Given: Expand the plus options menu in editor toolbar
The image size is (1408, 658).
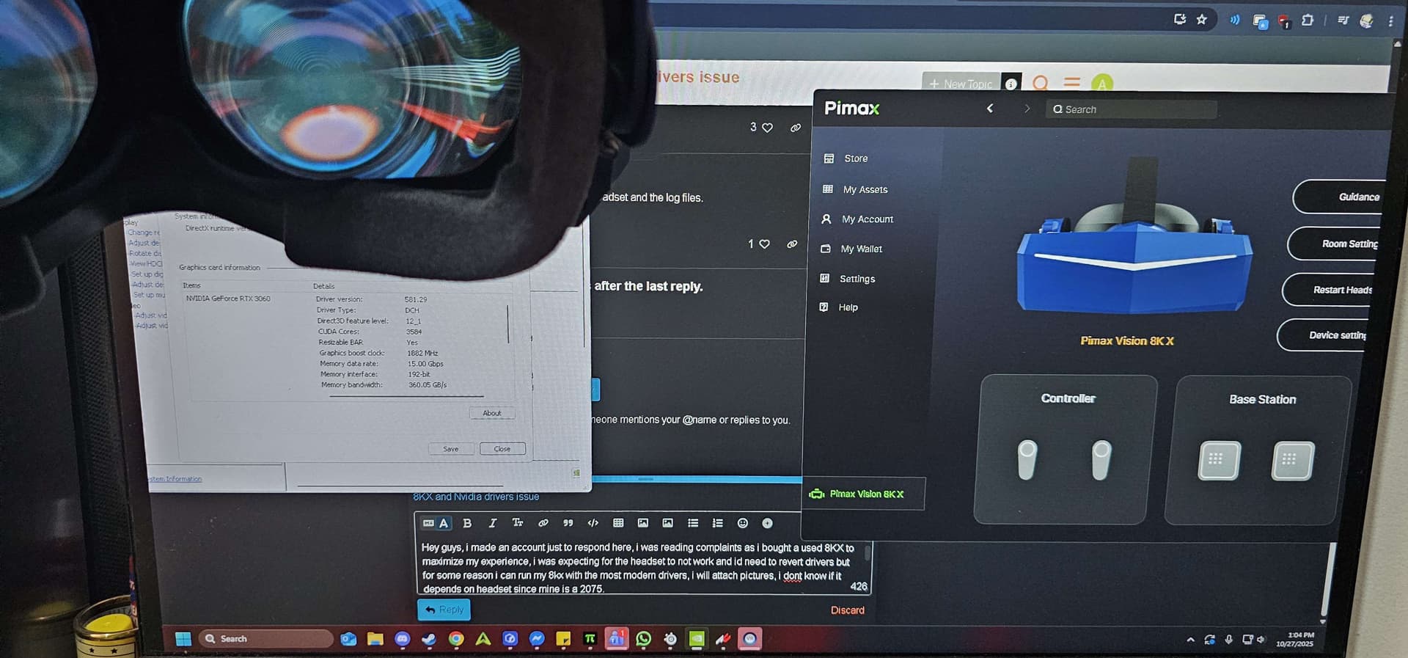Looking at the screenshot, I should pyautogui.click(x=767, y=523).
